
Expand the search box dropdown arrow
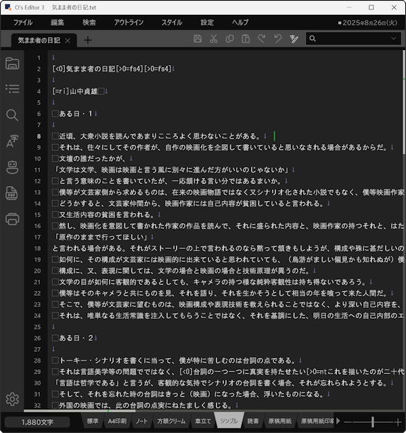[x=394, y=39]
